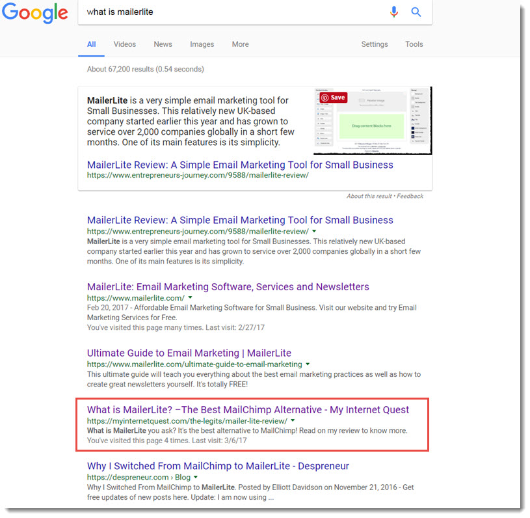Switch to the News tab
Image resolution: width=530 pixels, height=518 pixels.
point(163,44)
